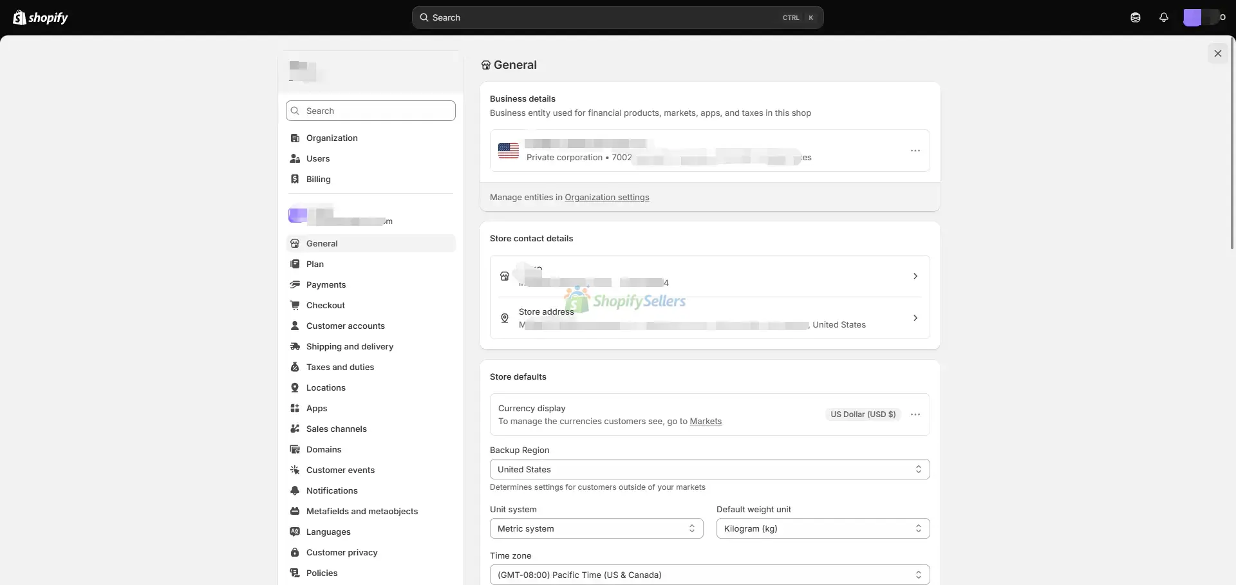This screenshot has width=1236, height=585.
Task: Click the Shopify logo
Action: click(41, 17)
